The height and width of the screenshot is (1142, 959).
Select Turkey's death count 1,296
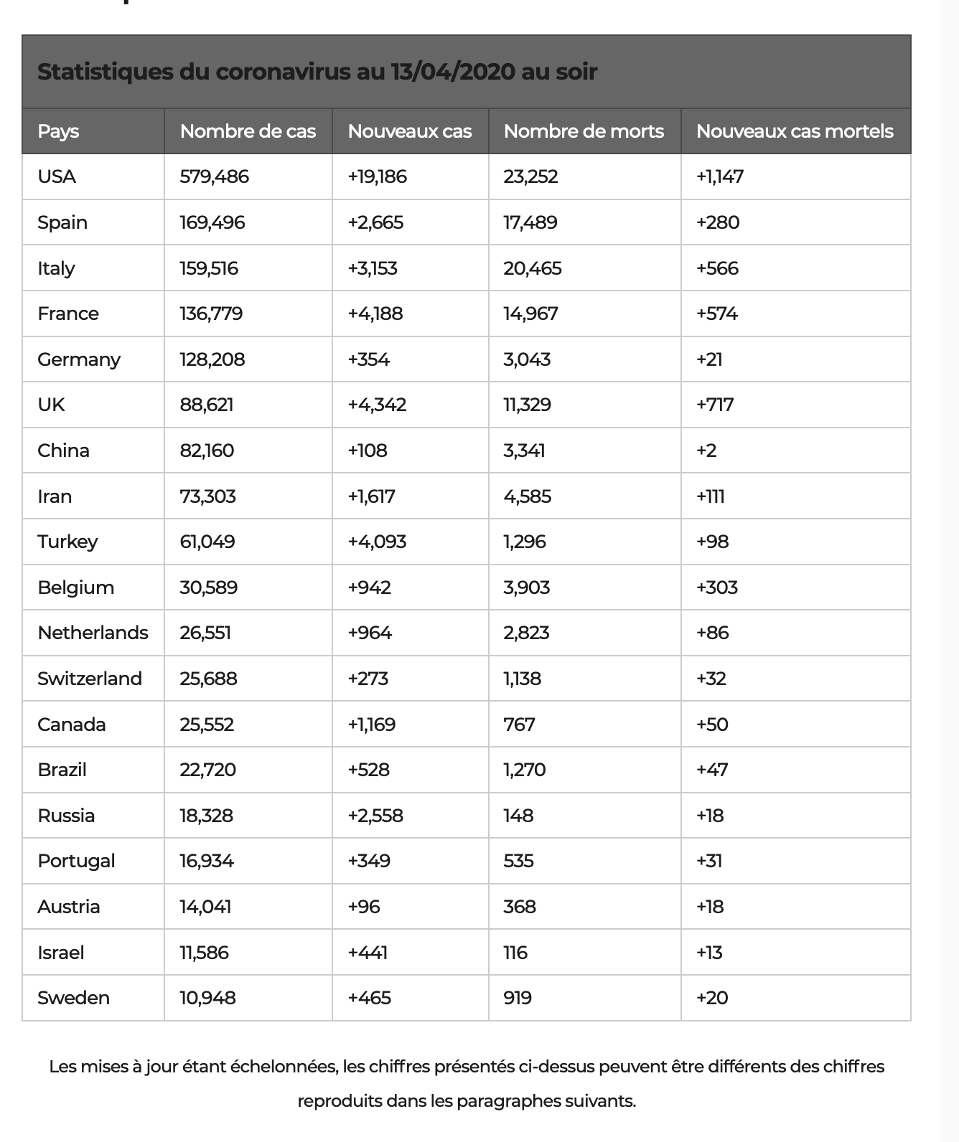click(525, 542)
